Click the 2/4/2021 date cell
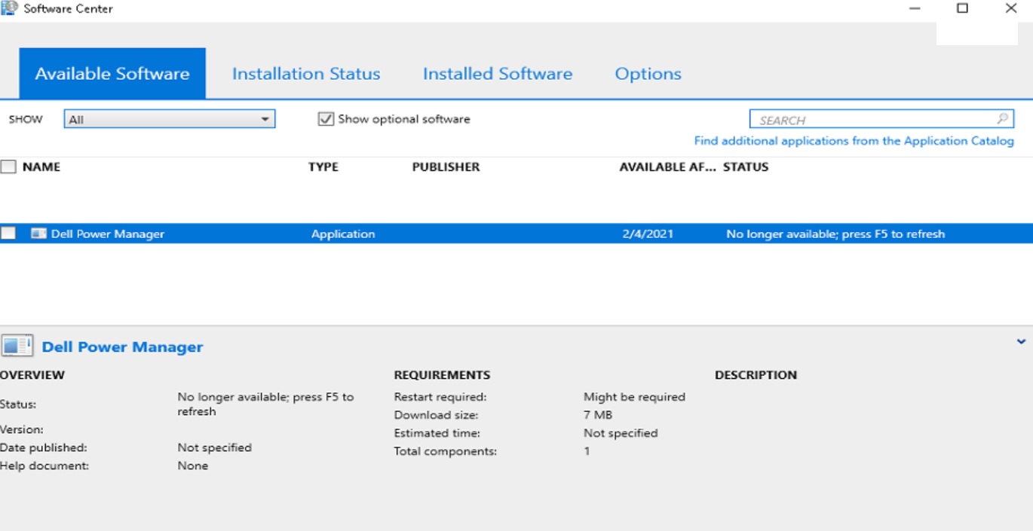The image size is (1033, 531). point(648,234)
